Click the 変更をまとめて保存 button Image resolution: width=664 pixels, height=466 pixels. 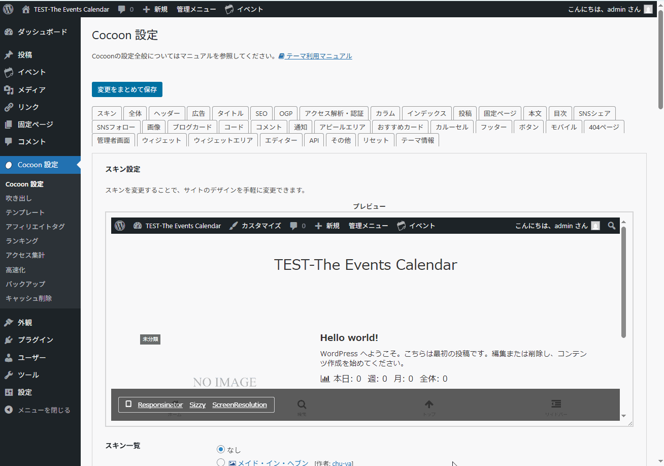pyautogui.click(x=127, y=89)
